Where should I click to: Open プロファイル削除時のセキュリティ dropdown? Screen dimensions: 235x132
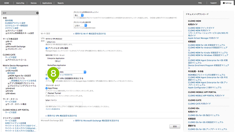[x=79, y=15]
